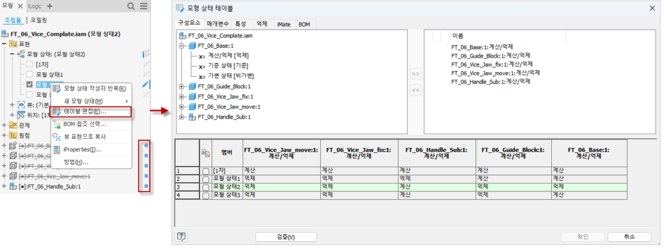Open help icon in table dialog
The width and height of the screenshot is (664, 249).
[182, 237]
